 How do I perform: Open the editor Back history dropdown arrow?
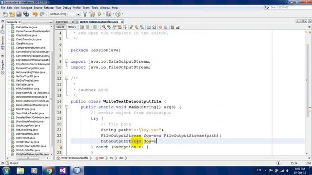91,27
